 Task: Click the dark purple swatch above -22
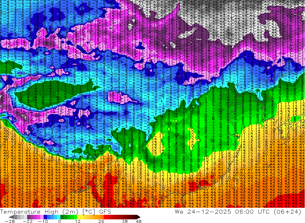coord(29,217)
